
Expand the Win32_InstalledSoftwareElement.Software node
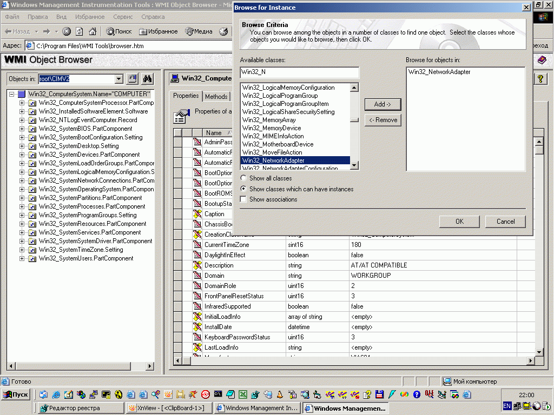pos(22,111)
